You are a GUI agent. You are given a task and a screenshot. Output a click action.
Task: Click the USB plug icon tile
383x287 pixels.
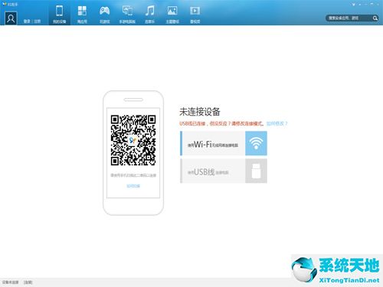(256, 171)
